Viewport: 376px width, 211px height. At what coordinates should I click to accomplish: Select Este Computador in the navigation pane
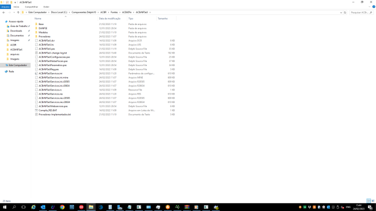pos(18,65)
